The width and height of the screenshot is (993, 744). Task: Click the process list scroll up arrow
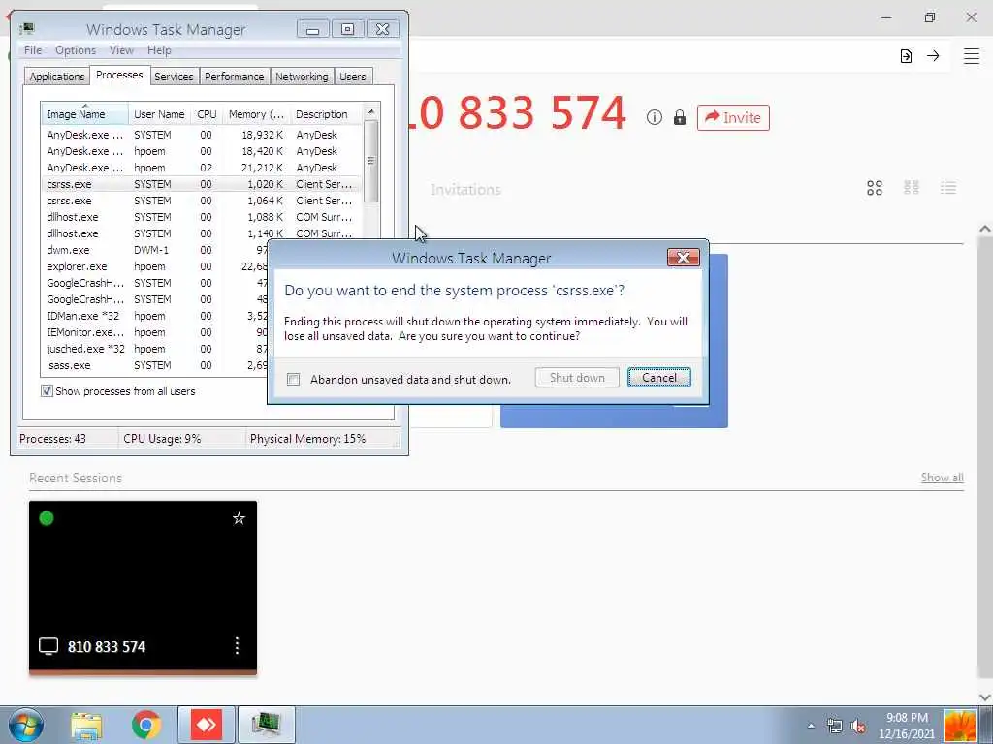(371, 112)
